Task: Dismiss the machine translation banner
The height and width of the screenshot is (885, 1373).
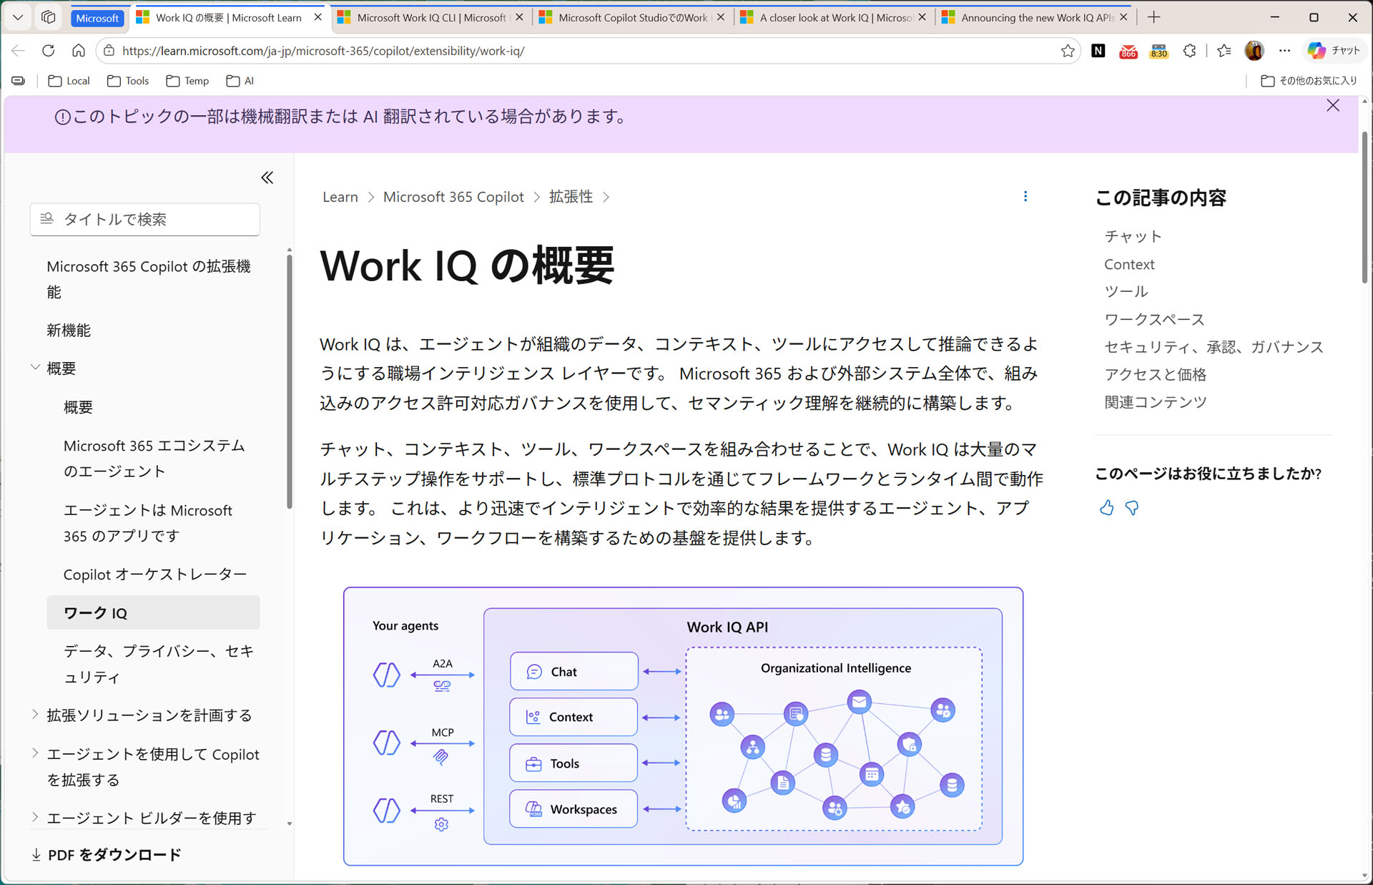Action: click(1333, 106)
